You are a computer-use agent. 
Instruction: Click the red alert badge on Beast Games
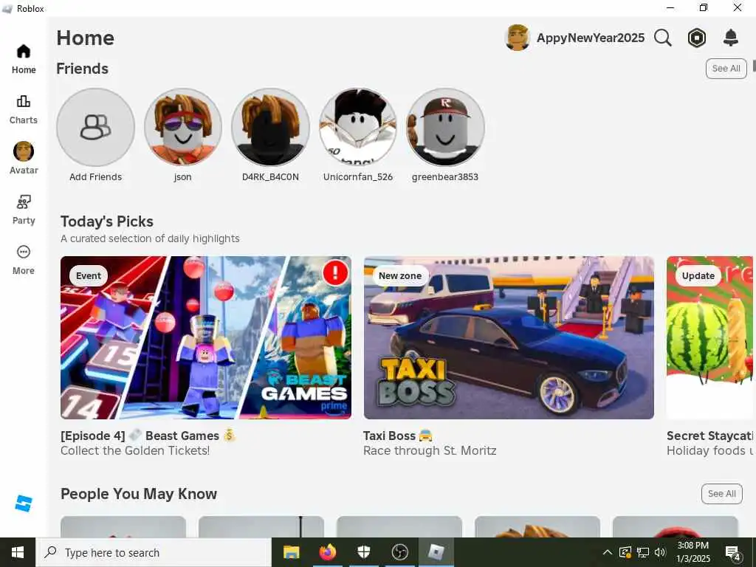click(335, 273)
